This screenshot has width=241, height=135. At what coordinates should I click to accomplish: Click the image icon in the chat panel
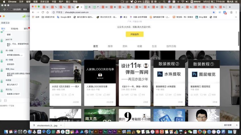pyautogui.click(x=5, y=101)
